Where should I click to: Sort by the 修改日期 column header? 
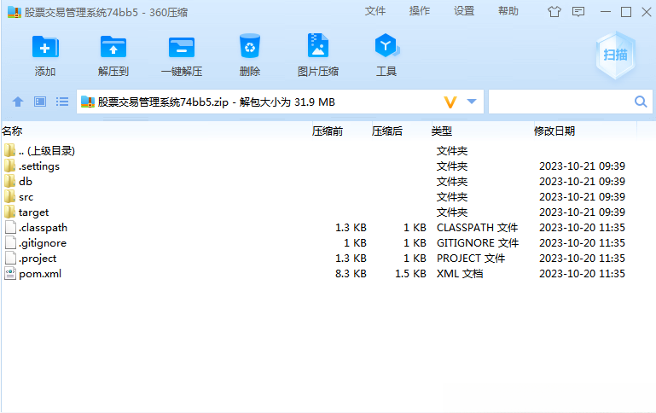554,131
